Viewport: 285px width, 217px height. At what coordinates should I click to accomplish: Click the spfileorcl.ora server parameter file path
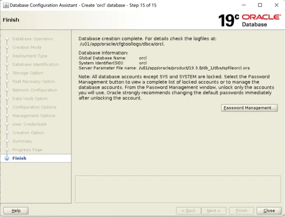[x=194, y=68]
